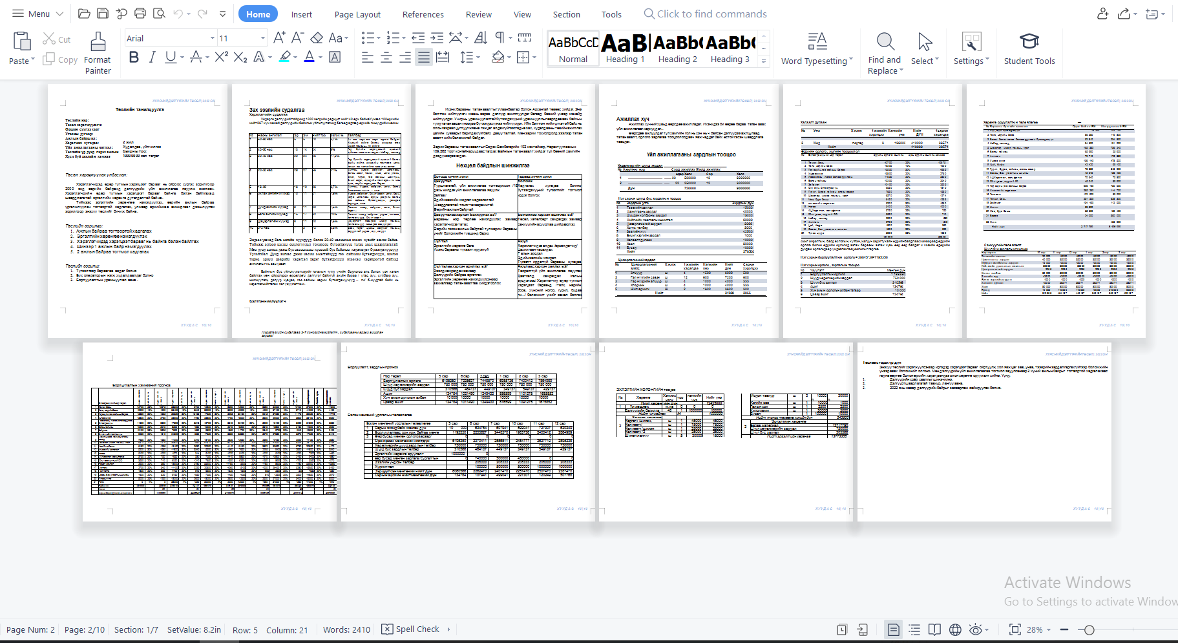Viewport: 1178px width, 643px height.
Task: Align text to the right
Action: pyautogui.click(x=405, y=58)
